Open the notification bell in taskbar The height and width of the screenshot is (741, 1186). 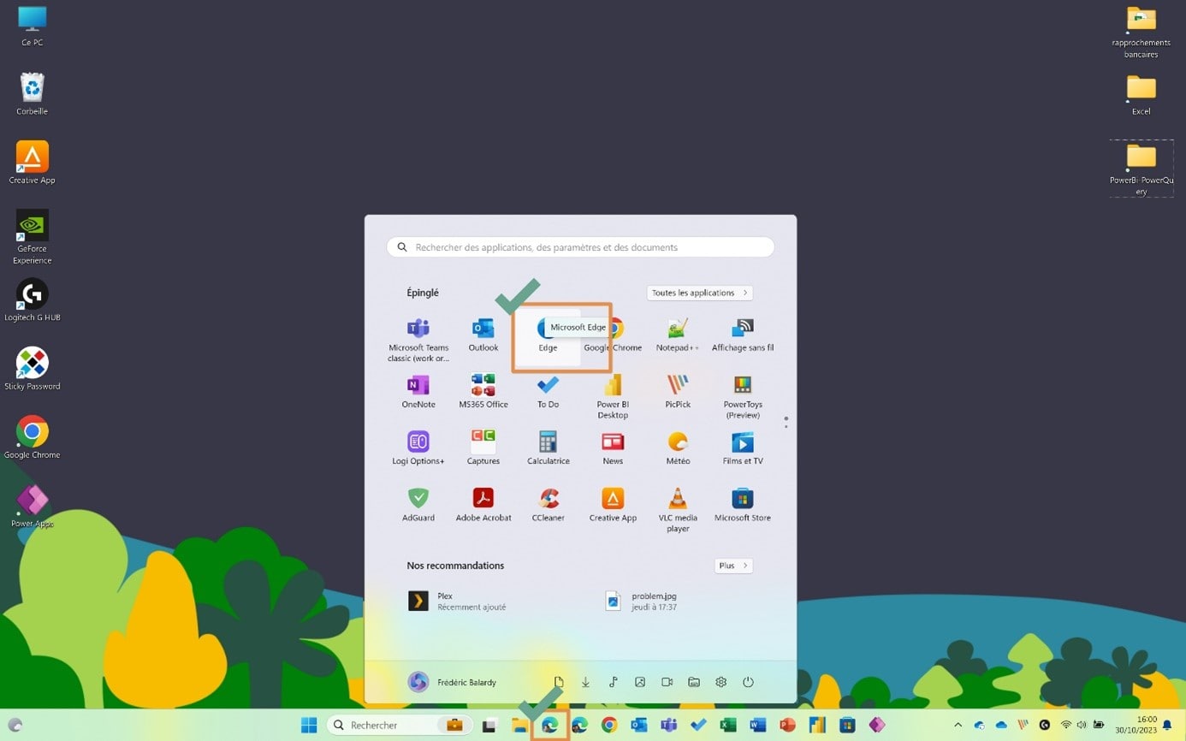(x=1166, y=725)
